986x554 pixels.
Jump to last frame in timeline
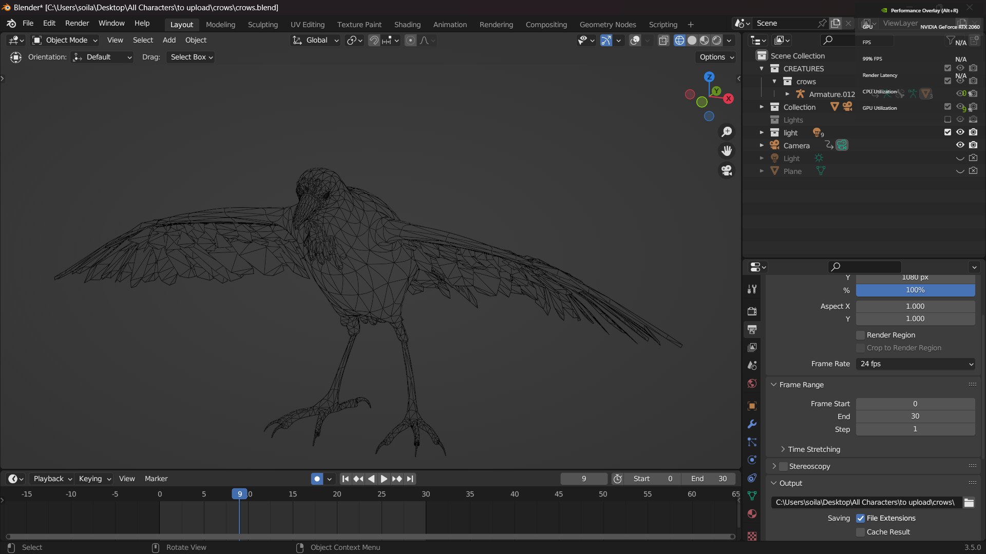pyautogui.click(x=410, y=479)
